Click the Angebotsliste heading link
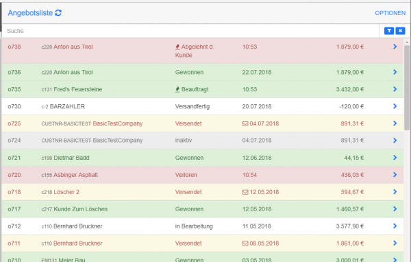Image resolution: width=411 pixels, height=262 pixels. pos(30,12)
